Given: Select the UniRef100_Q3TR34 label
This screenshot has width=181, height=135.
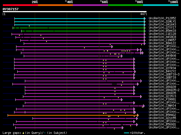Looking at the screenshot, I should [162, 68].
